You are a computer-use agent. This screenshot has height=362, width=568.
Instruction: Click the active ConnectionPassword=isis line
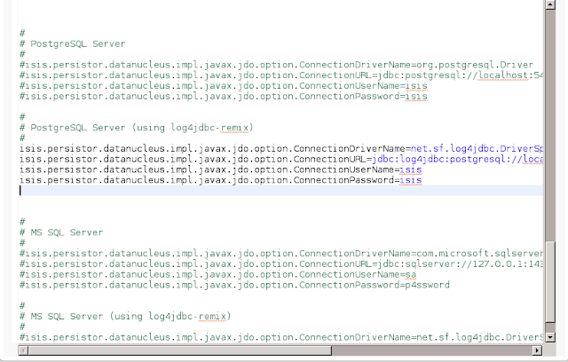point(221,180)
